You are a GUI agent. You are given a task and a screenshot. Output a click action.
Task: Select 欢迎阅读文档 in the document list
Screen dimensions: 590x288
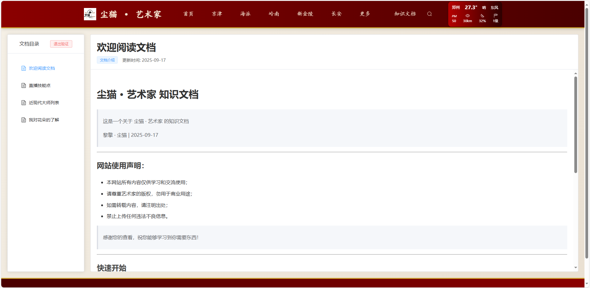pyautogui.click(x=42, y=68)
